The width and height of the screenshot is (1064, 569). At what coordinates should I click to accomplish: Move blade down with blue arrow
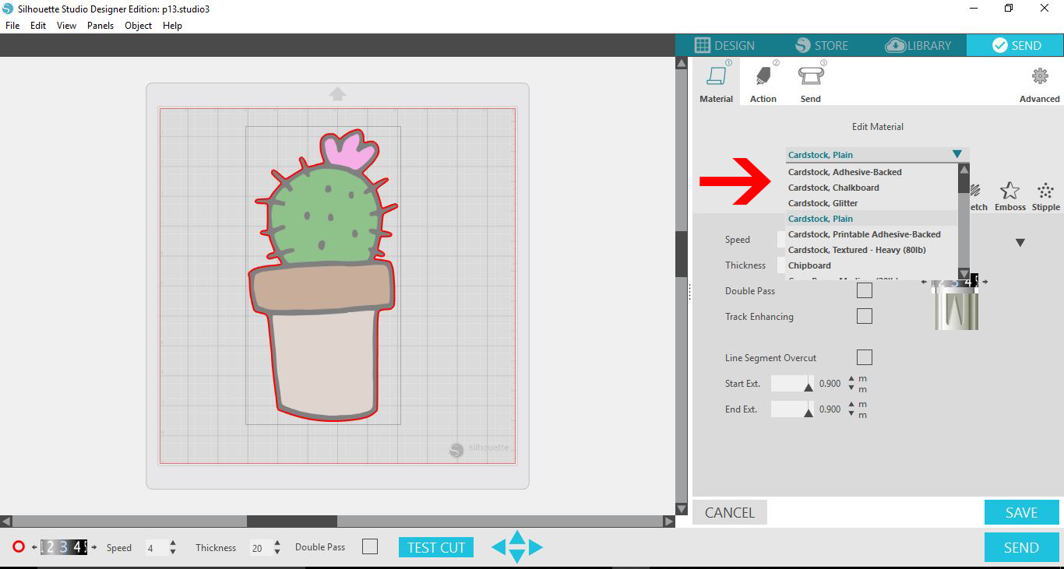tap(517, 556)
